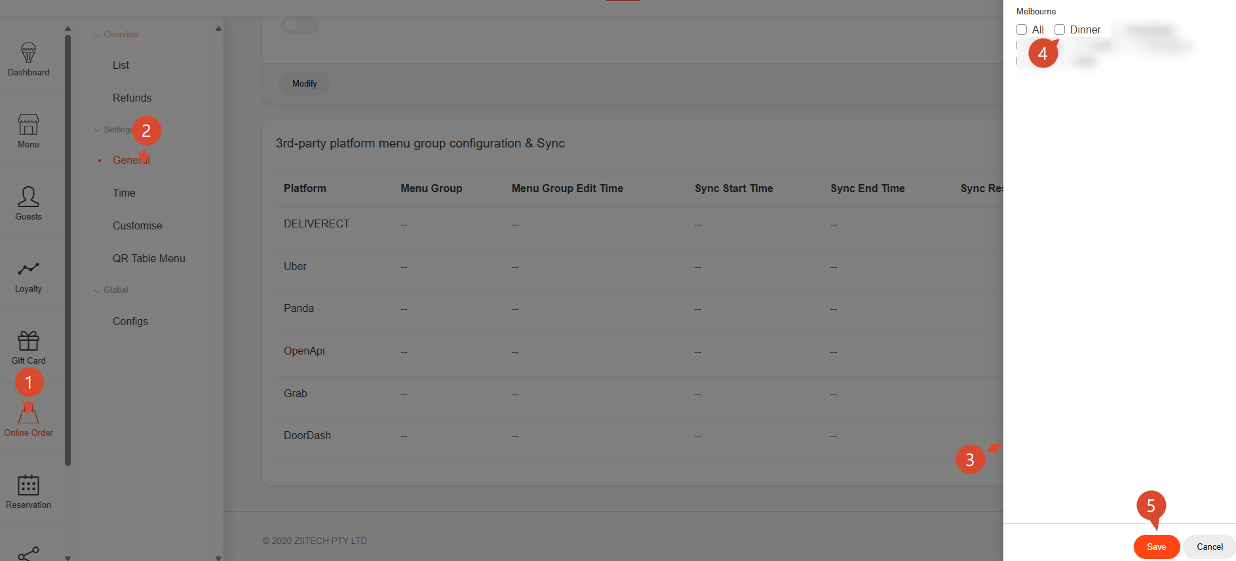Click the Menu Group Edit Time header
The width and height of the screenshot is (1236, 561).
coord(568,188)
